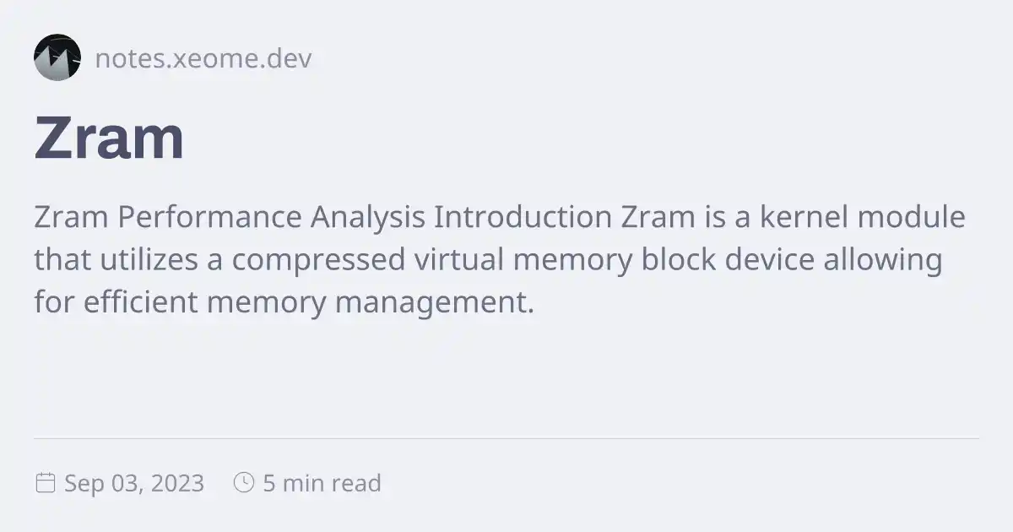Click the clock icon before read time
This screenshot has width=1013, height=532.
(x=243, y=483)
